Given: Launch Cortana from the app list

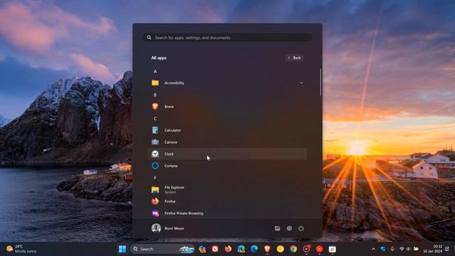Looking at the screenshot, I should (x=227, y=166).
